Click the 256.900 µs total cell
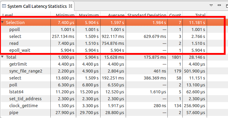228x118 pixels. [195, 106]
